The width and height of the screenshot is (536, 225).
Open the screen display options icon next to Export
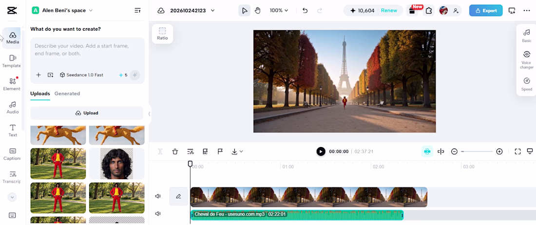(x=512, y=11)
